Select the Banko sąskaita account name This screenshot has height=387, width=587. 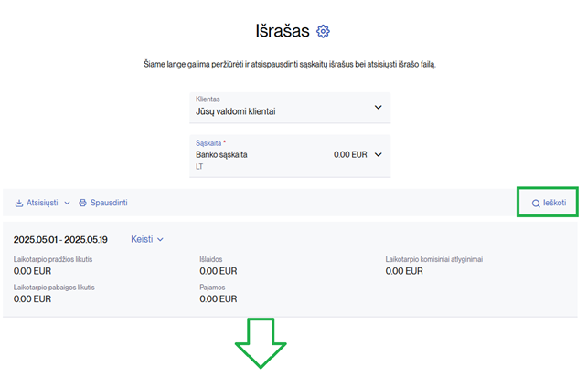(221, 154)
